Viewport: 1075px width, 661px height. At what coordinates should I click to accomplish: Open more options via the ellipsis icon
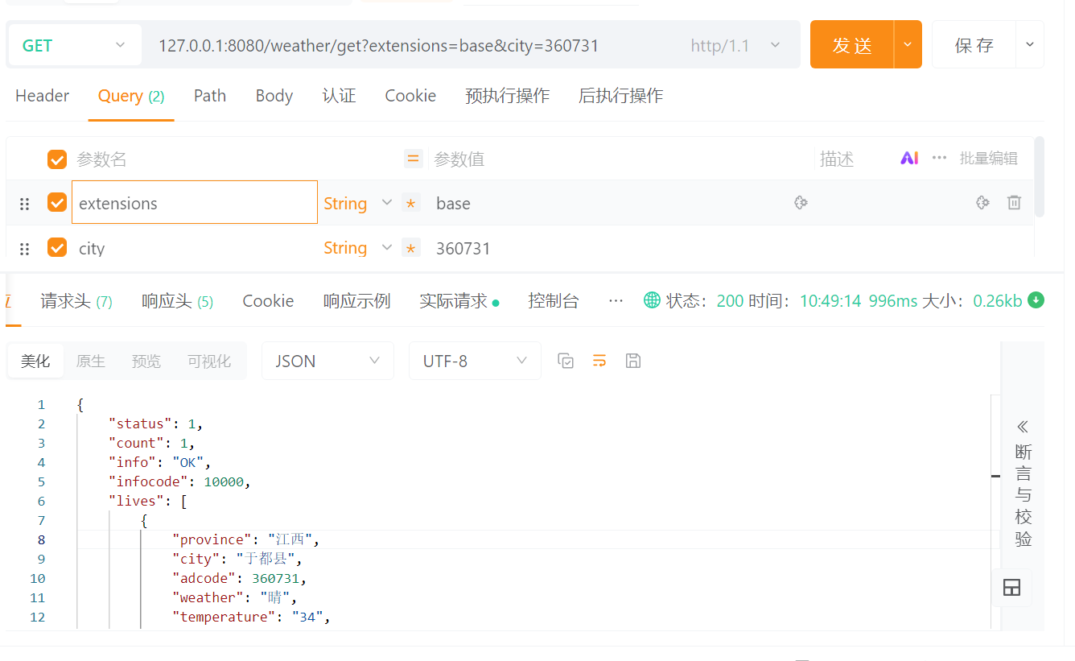616,300
